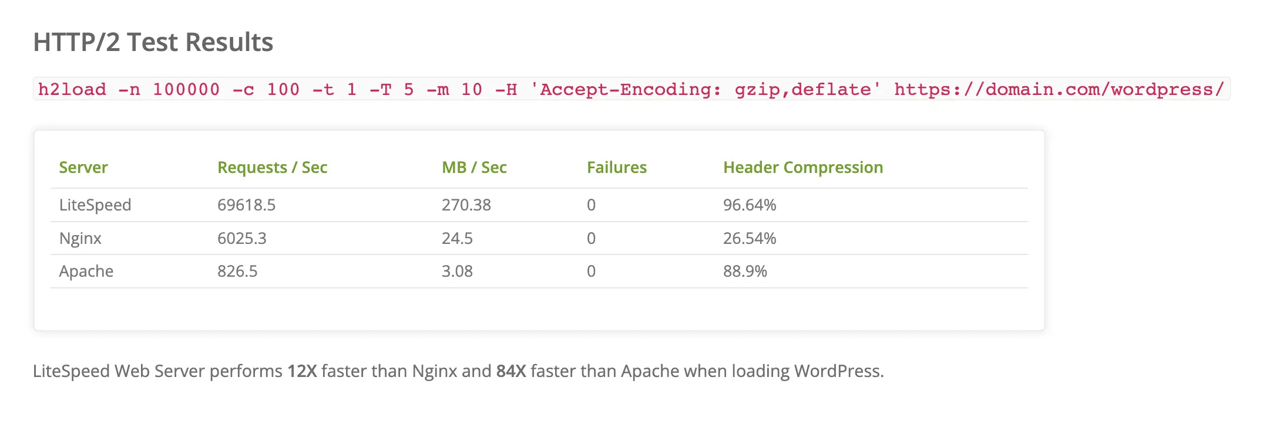Click the 6025.3 requests value
This screenshot has width=1263, height=428.
(x=241, y=239)
